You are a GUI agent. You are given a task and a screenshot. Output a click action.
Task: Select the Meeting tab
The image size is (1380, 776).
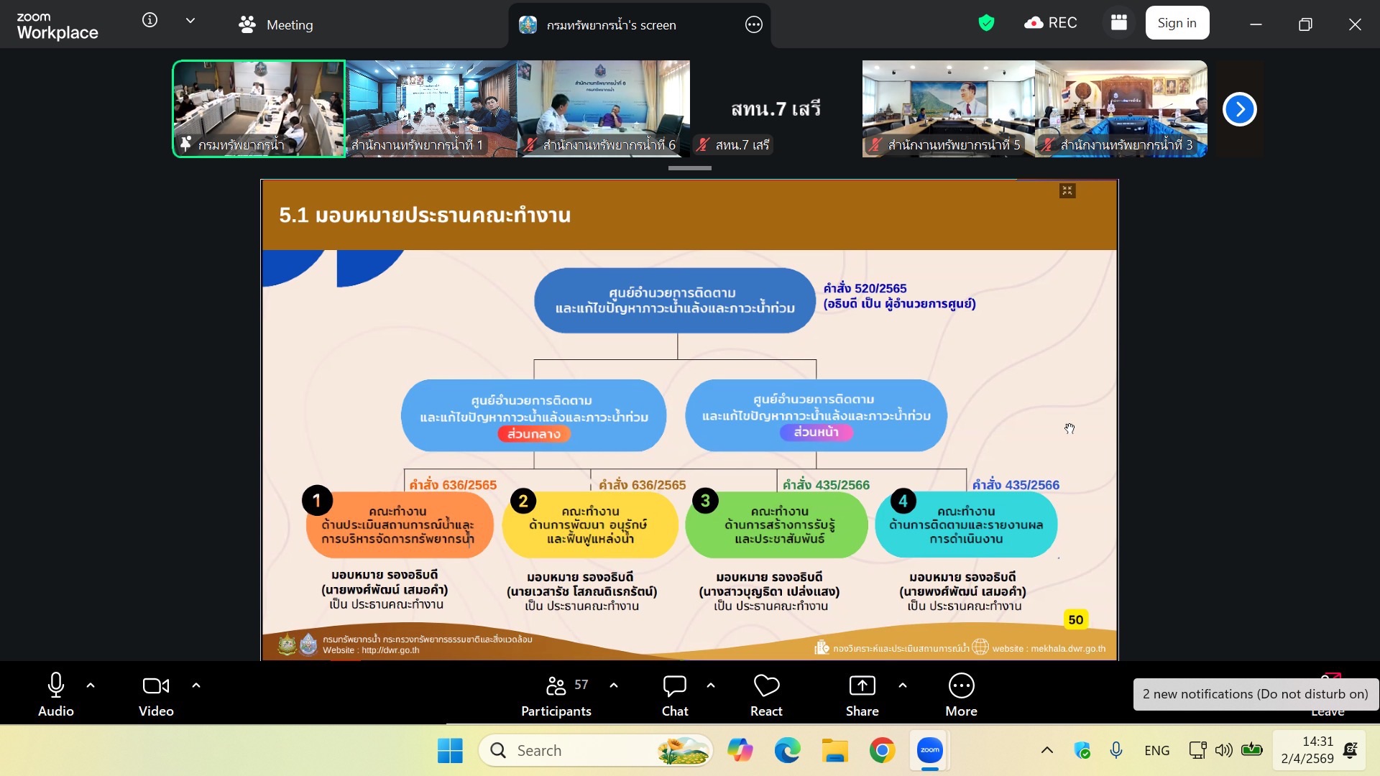point(276,25)
